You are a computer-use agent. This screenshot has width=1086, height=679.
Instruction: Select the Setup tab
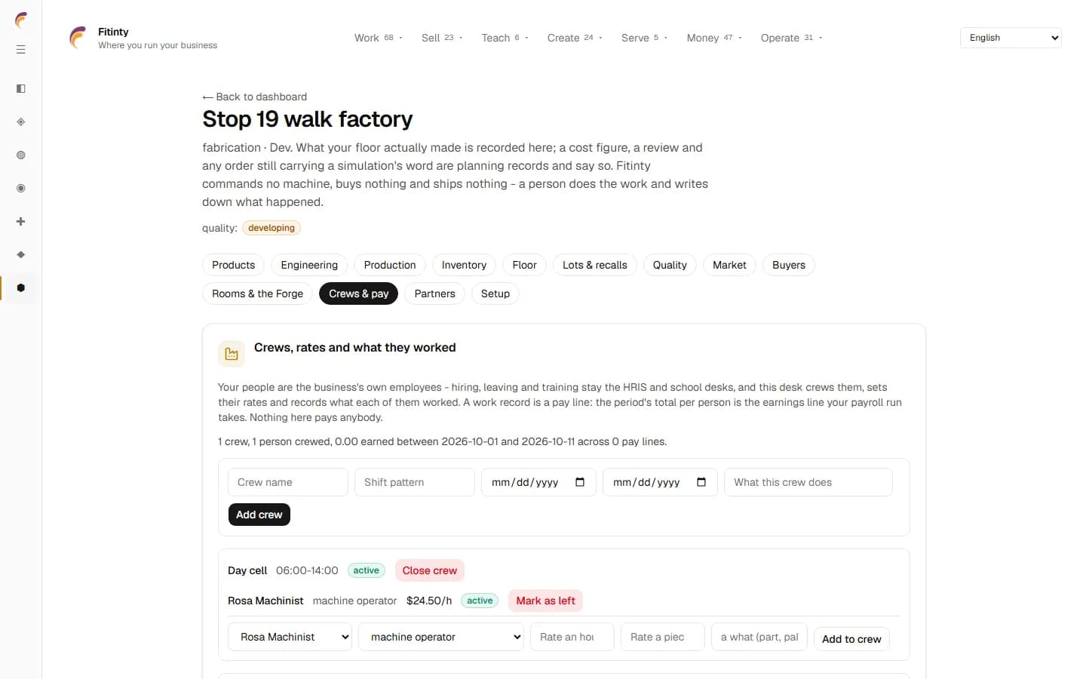pyautogui.click(x=495, y=293)
